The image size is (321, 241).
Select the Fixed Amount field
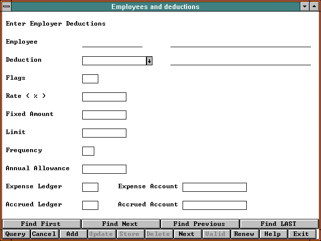[104, 115]
